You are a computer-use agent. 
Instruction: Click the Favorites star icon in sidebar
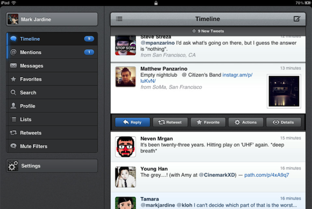point(13,79)
